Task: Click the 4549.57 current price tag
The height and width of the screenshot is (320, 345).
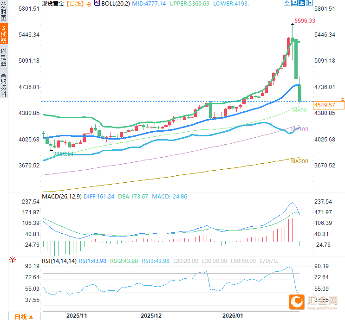Action: [329, 105]
